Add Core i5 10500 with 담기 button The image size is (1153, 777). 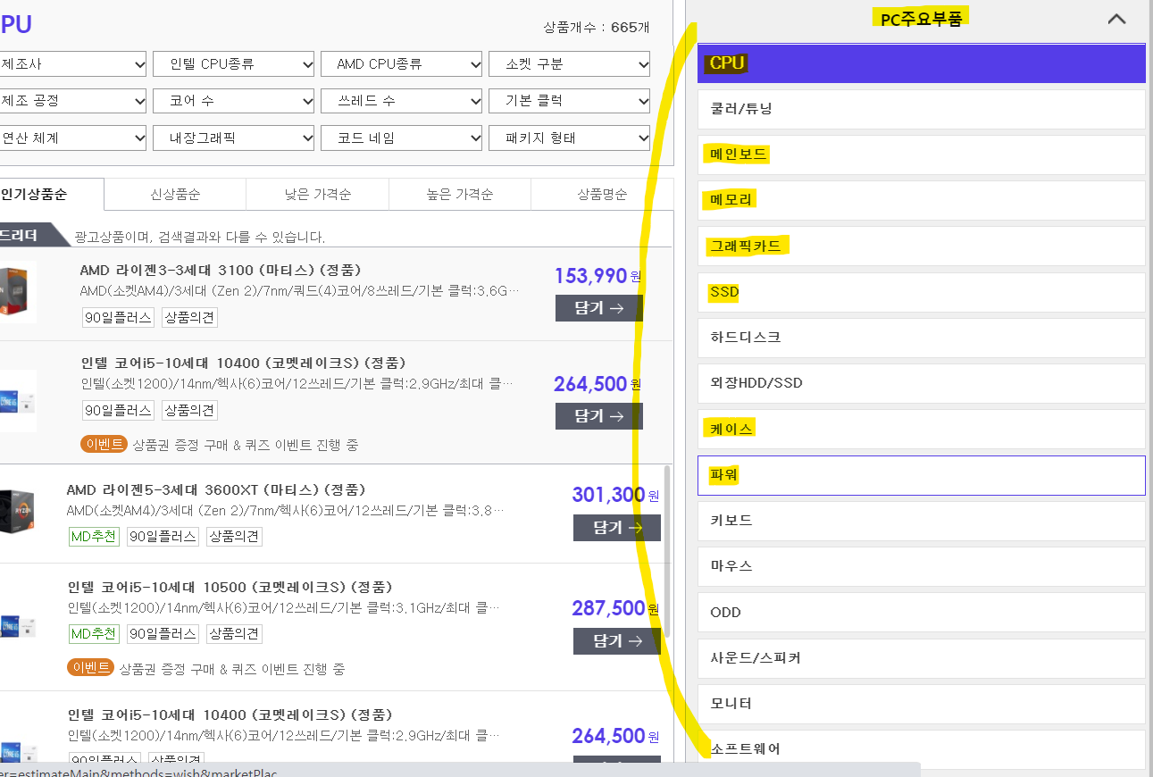click(x=617, y=641)
